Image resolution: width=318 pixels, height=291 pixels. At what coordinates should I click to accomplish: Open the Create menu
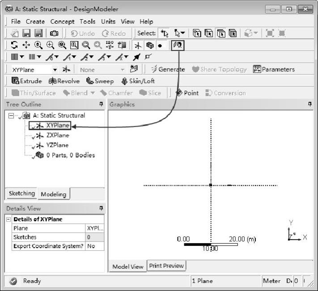click(35, 21)
